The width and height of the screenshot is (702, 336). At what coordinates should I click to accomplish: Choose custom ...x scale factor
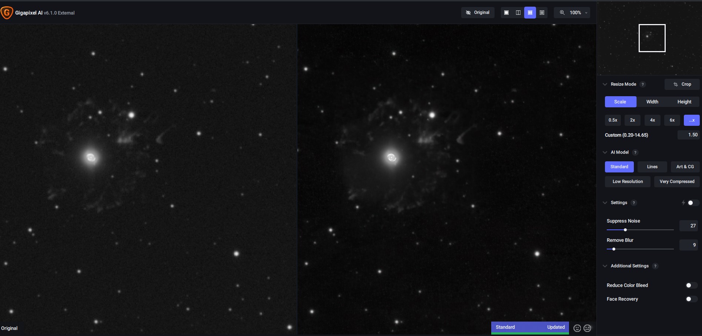pyautogui.click(x=692, y=120)
